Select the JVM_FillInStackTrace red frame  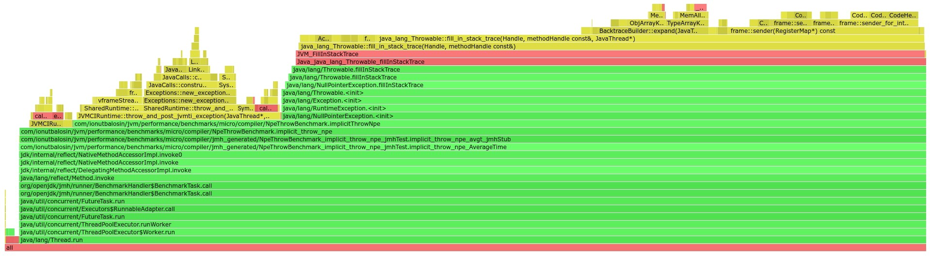point(610,54)
